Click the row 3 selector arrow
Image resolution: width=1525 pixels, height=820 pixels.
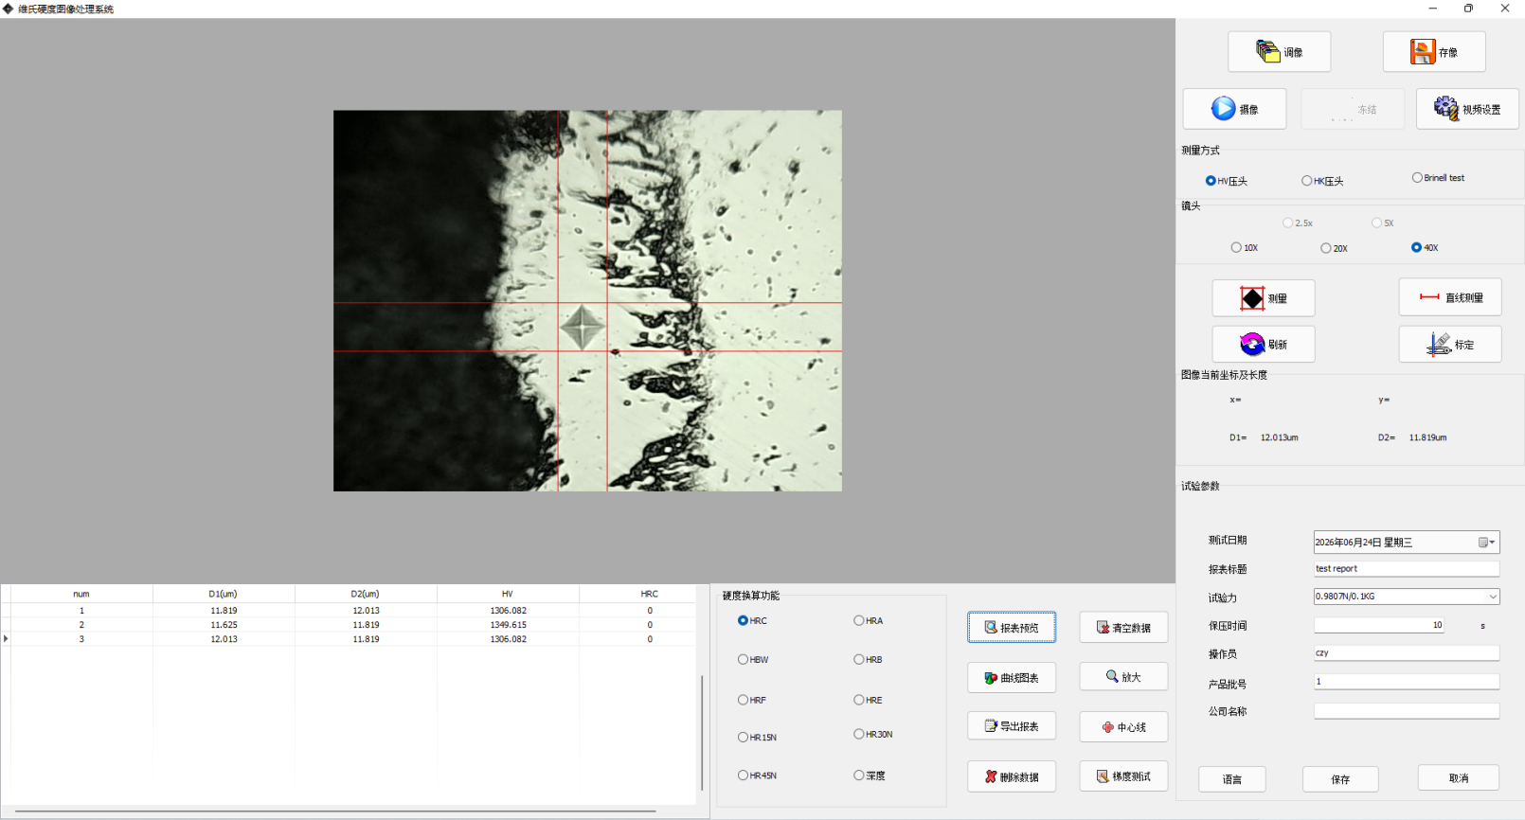6,639
